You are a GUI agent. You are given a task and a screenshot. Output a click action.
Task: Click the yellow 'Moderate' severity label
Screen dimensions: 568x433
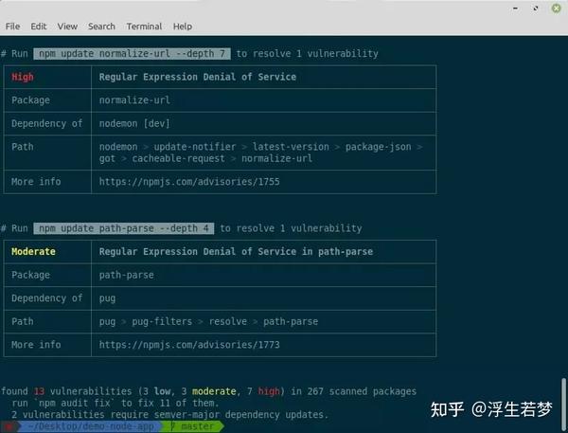(33, 252)
